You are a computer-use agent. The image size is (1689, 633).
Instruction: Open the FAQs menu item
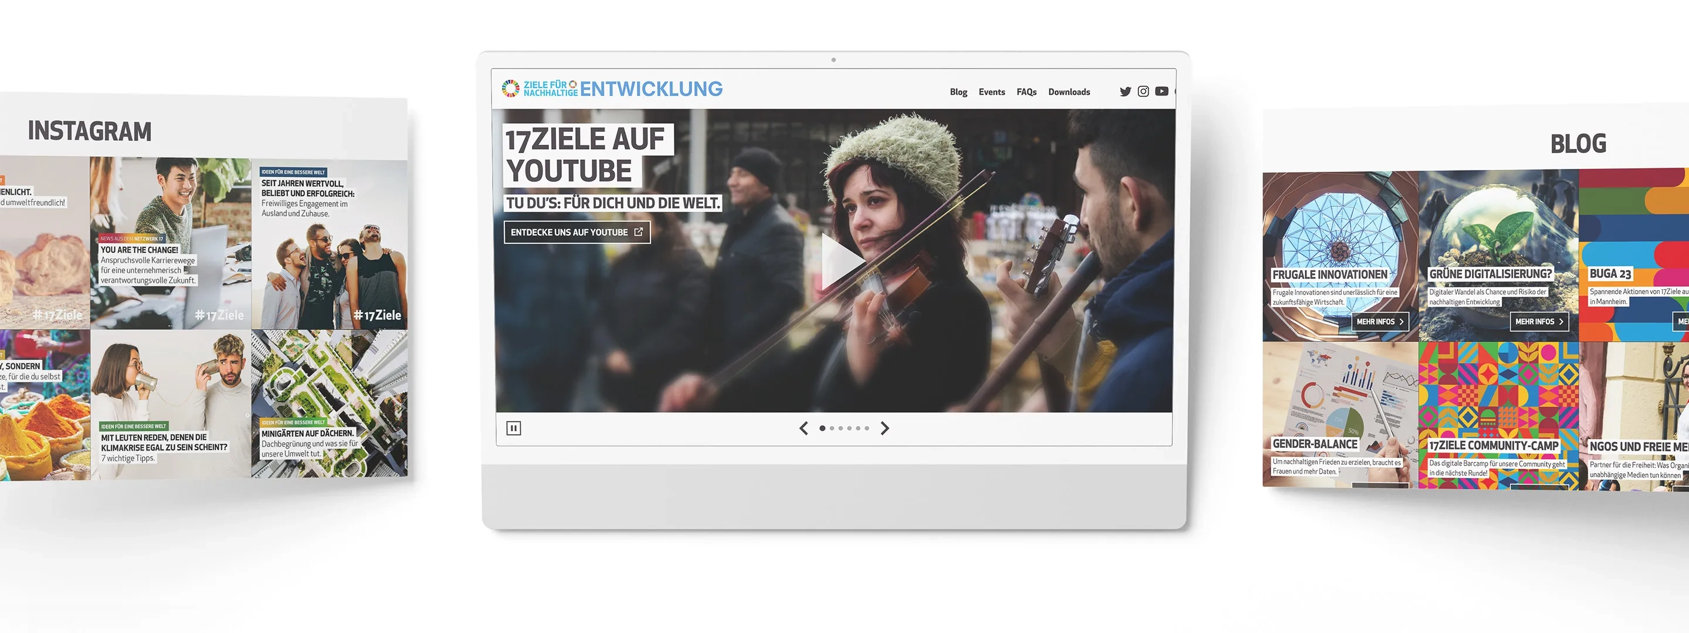point(1026,93)
